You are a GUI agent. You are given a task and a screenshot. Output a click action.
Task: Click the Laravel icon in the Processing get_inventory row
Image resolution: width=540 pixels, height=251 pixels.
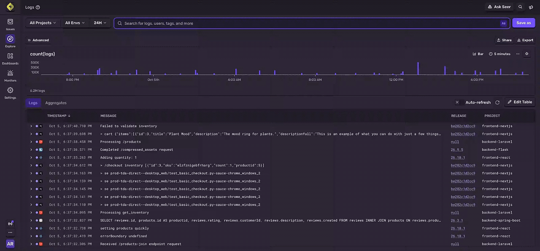[41, 213]
